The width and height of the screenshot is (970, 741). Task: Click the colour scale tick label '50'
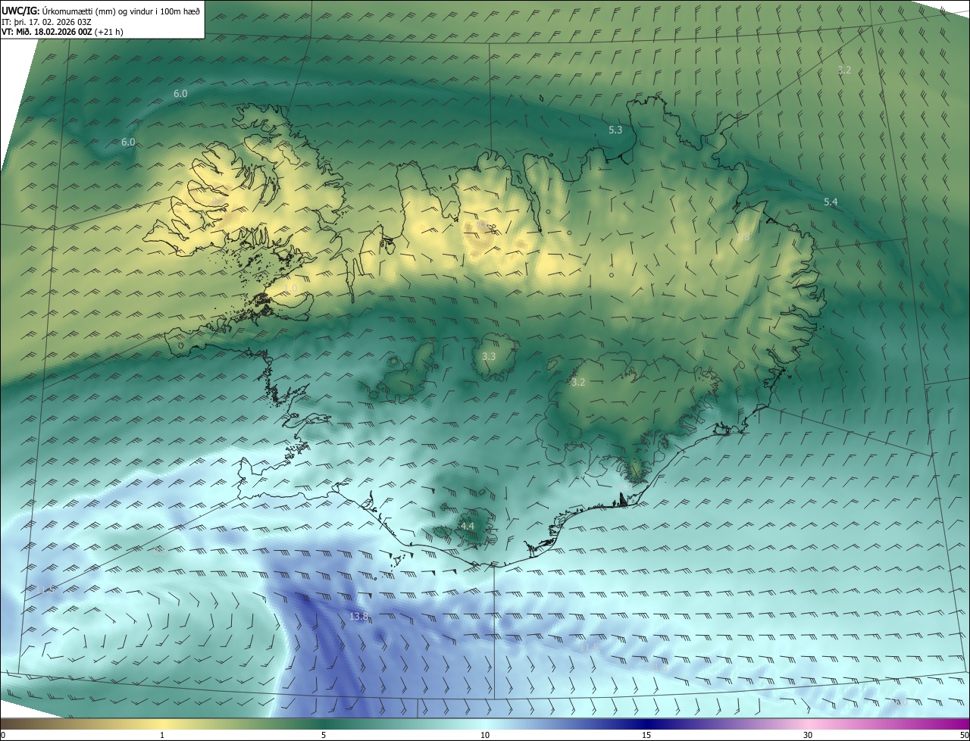tap(964, 735)
